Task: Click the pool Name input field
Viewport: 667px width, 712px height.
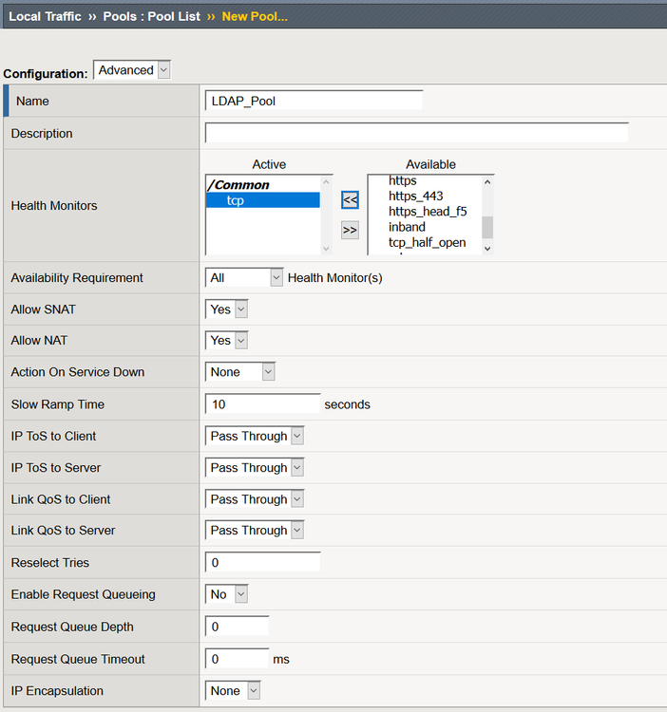Action: (314, 101)
